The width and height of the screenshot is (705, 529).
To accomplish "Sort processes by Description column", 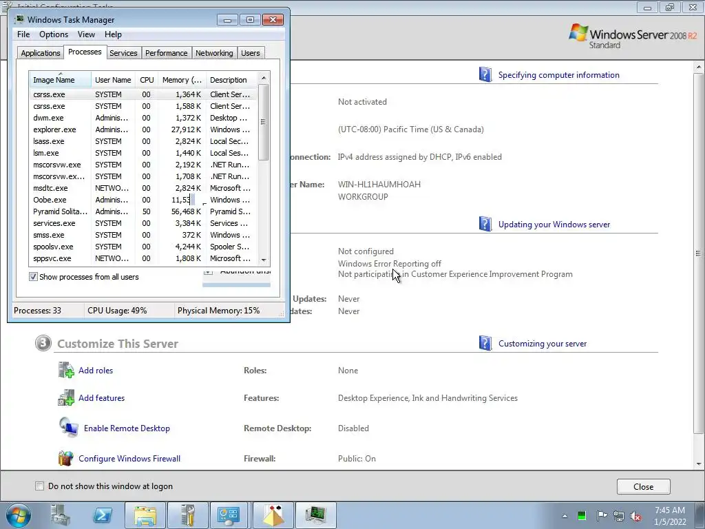I will 231,80.
